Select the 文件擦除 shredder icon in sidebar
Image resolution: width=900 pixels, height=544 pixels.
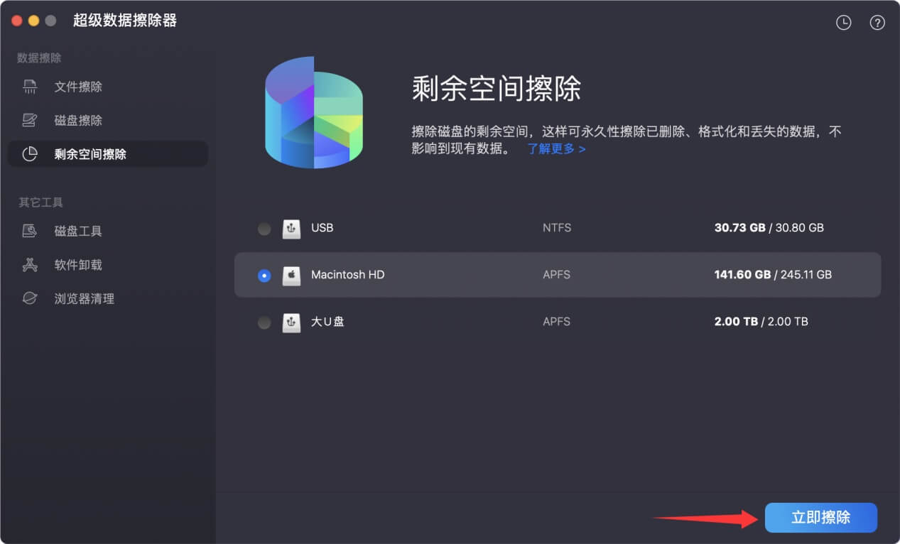pos(28,87)
